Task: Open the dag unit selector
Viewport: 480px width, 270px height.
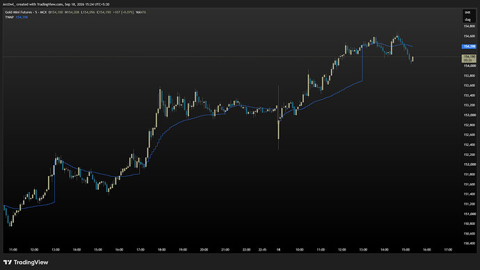Action: coord(467,19)
